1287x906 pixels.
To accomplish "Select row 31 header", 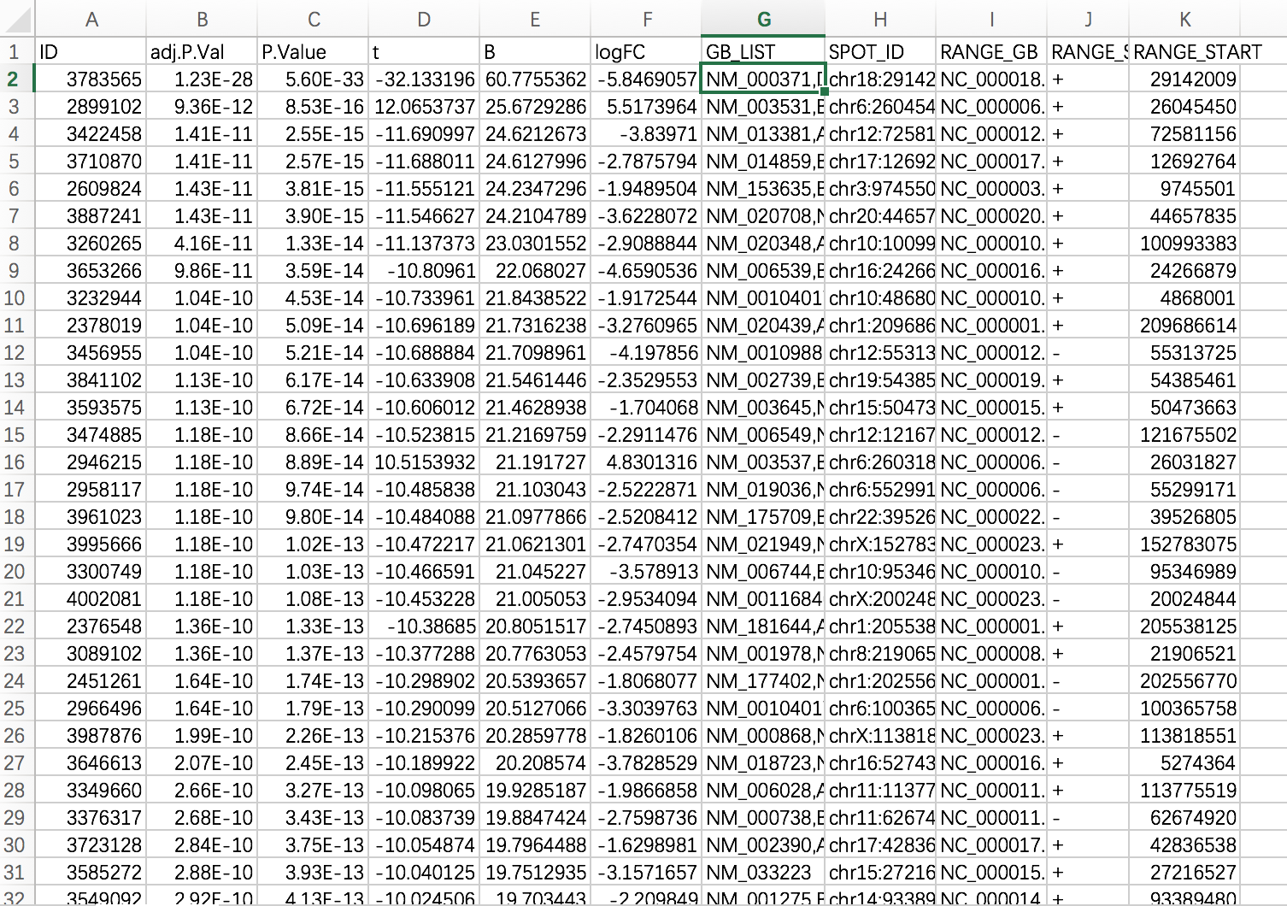I will [x=17, y=872].
